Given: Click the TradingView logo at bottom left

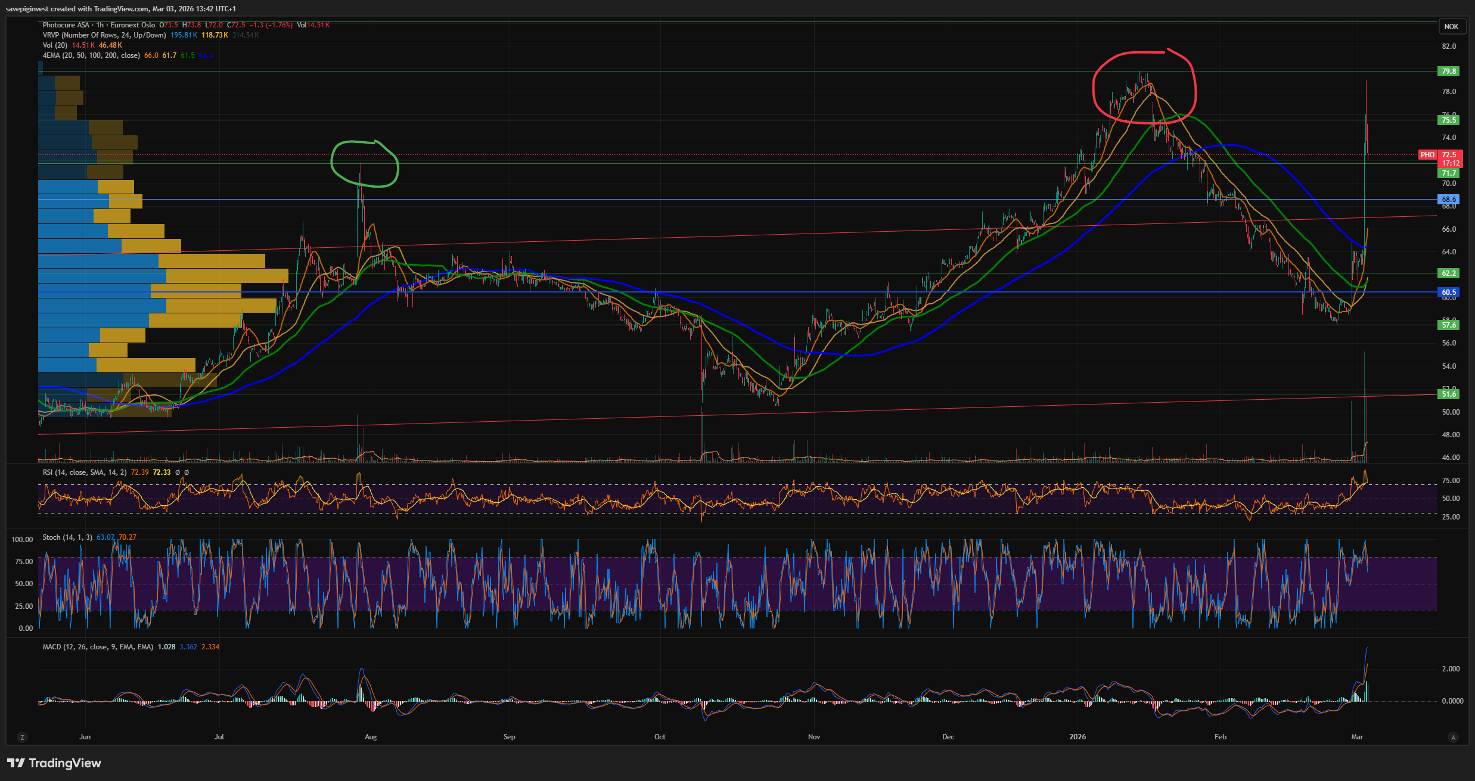Looking at the screenshot, I should pyautogui.click(x=54, y=763).
